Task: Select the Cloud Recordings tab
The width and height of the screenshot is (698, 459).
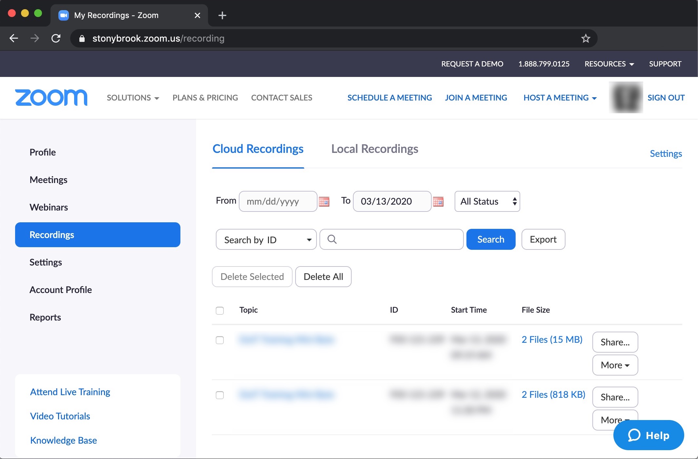Action: pyautogui.click(x=258, y=149)
